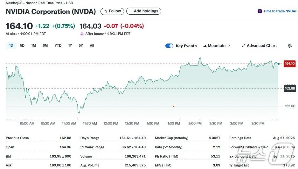Viewport: 298px width, 169px height.
Task: Select the 1M chart range
Action: [x=33, y=45]
